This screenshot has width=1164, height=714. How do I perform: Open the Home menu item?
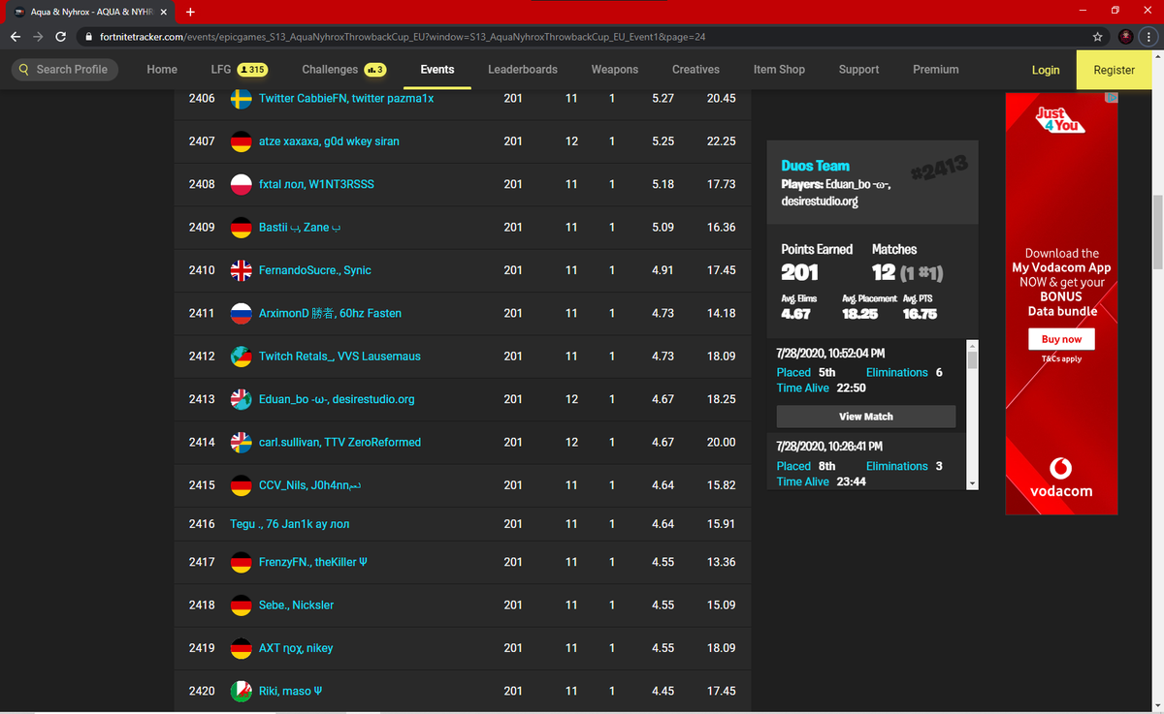point(162,70)
